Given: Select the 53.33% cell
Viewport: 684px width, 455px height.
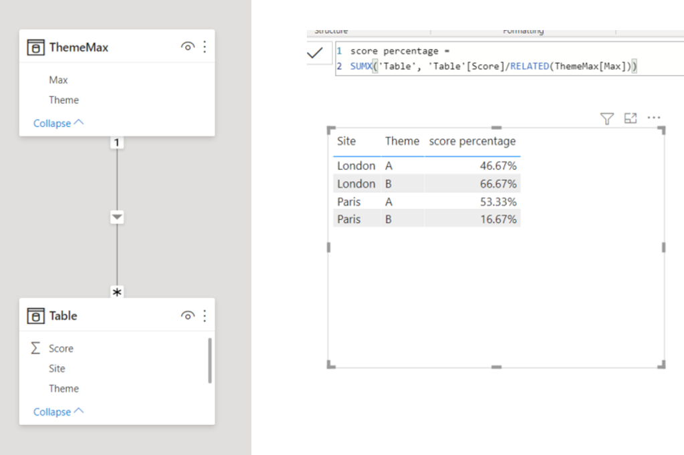Looking at the screenshot, I should coord(498,202).
